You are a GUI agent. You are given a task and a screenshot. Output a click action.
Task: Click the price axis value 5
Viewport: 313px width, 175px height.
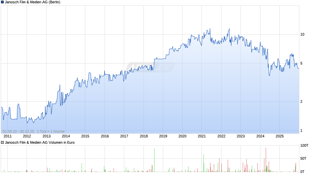301,64
